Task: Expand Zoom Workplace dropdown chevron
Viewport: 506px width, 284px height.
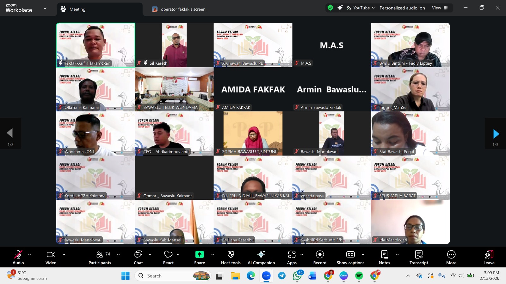Action: point(45,9)
